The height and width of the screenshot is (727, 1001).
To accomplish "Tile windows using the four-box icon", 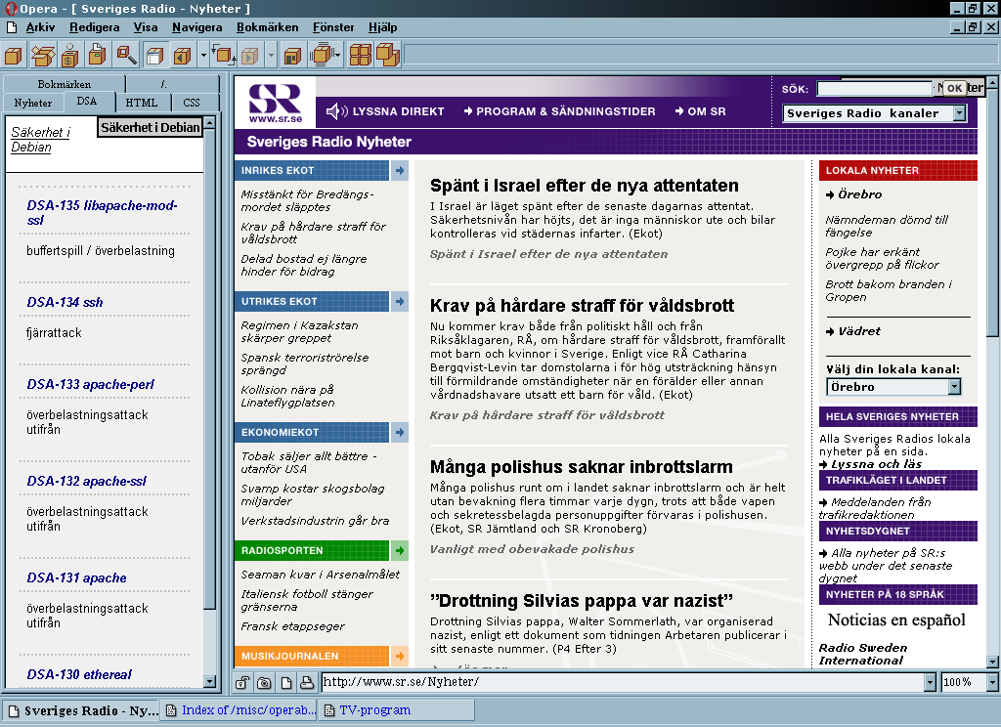I will click(x=361, y=55).
